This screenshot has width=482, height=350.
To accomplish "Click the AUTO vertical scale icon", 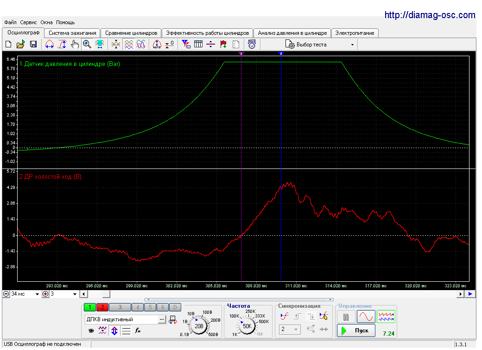I will pos(157,45).
